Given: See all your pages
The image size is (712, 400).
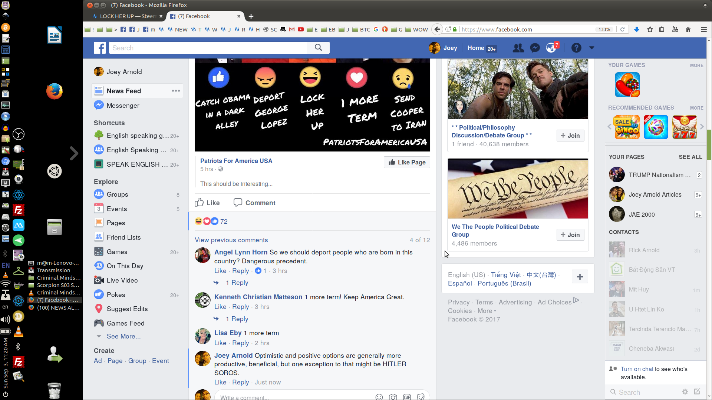Looking at the screenshot, I should pos(690,157).
